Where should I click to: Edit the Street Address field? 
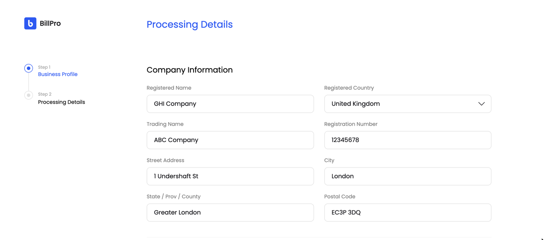click(230, 177)
